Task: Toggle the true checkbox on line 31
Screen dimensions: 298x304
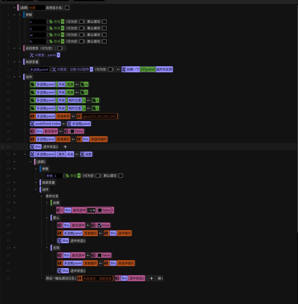Action: (x=100, y=225)
